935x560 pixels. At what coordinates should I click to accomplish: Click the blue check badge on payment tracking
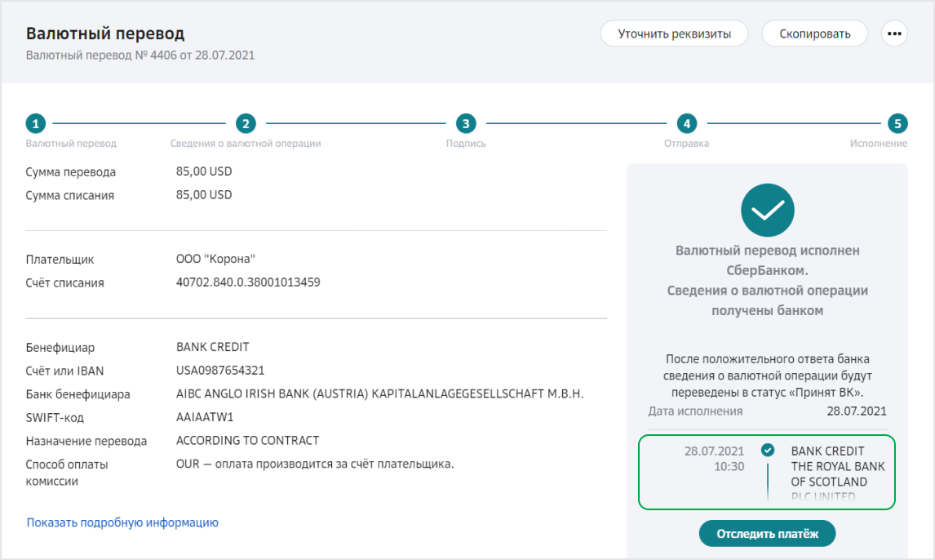tap(767, 448)
